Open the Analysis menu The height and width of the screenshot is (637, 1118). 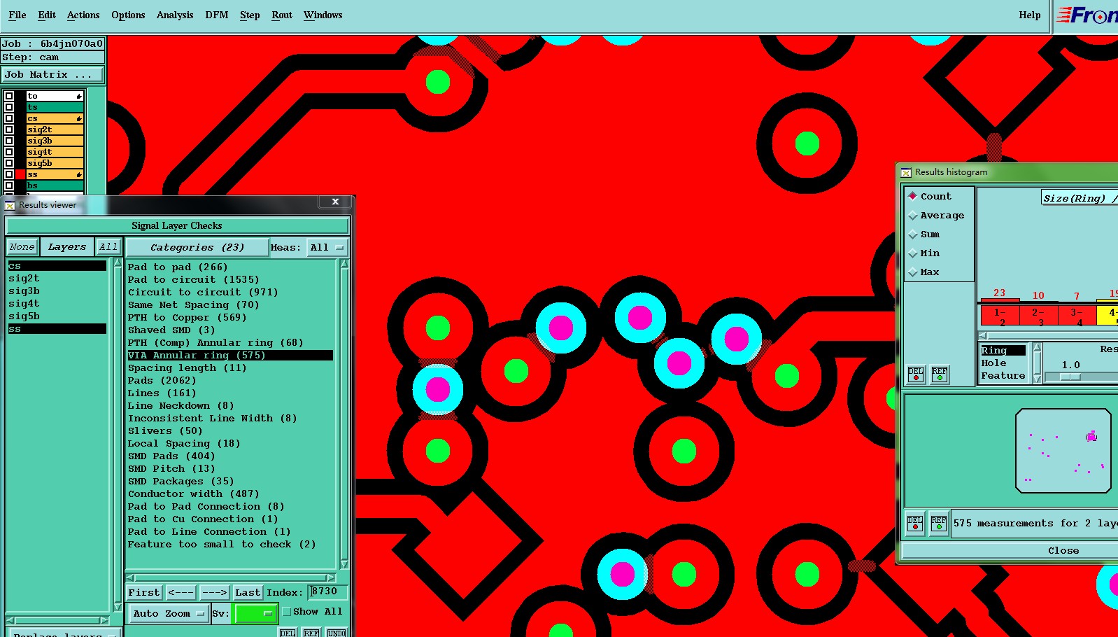pyautogui.click(x=175, y=15)
